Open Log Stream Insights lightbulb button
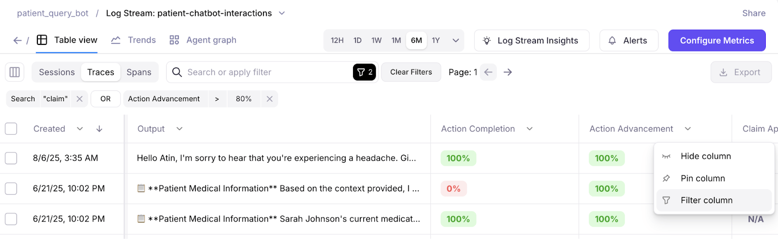This screenshot has width=778, height=239. (531, 40)
